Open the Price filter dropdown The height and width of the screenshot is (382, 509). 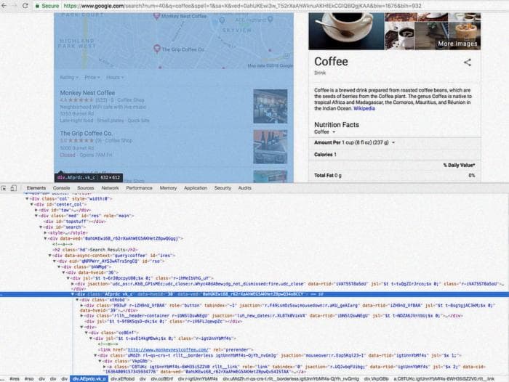[92, 78]
